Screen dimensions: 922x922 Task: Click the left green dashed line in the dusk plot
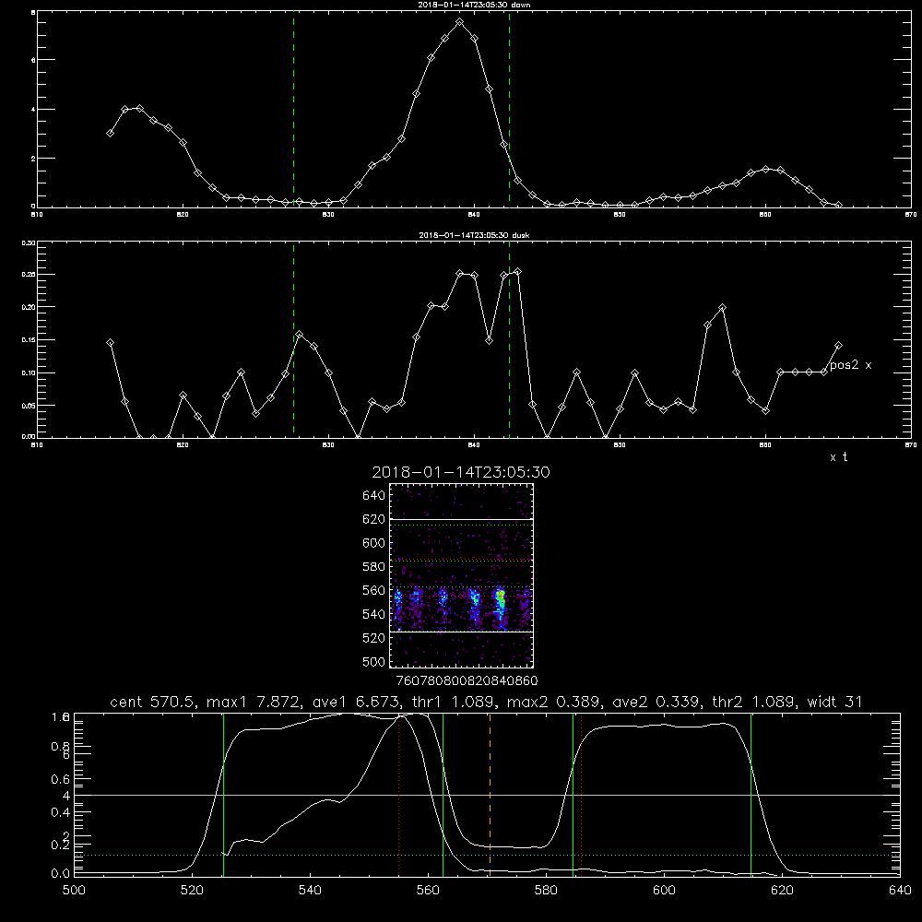(x=293, y=339)
